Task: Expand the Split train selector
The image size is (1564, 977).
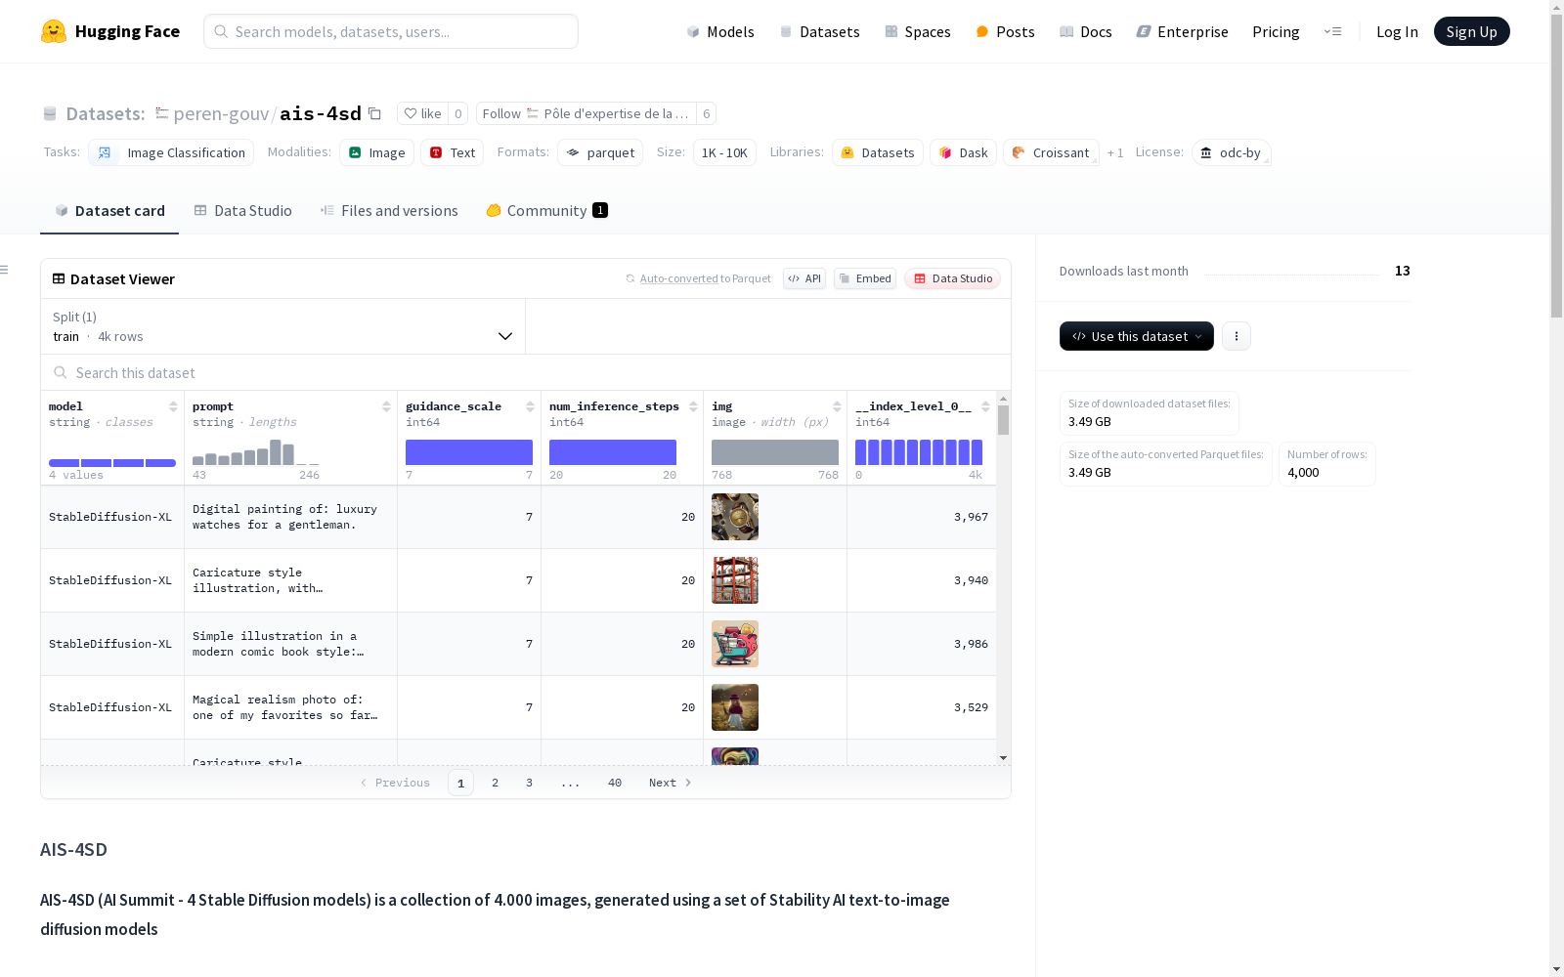Action: [x=282, y=326]
